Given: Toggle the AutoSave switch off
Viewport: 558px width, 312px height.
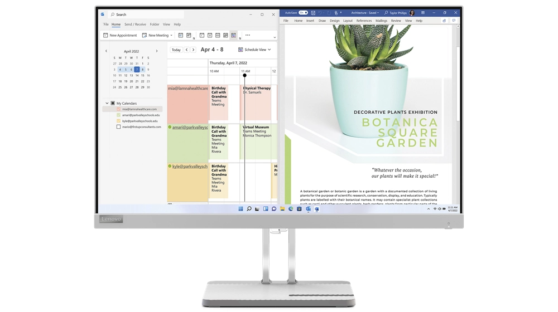Looking at the screenshot, I should tap(303, 13).
